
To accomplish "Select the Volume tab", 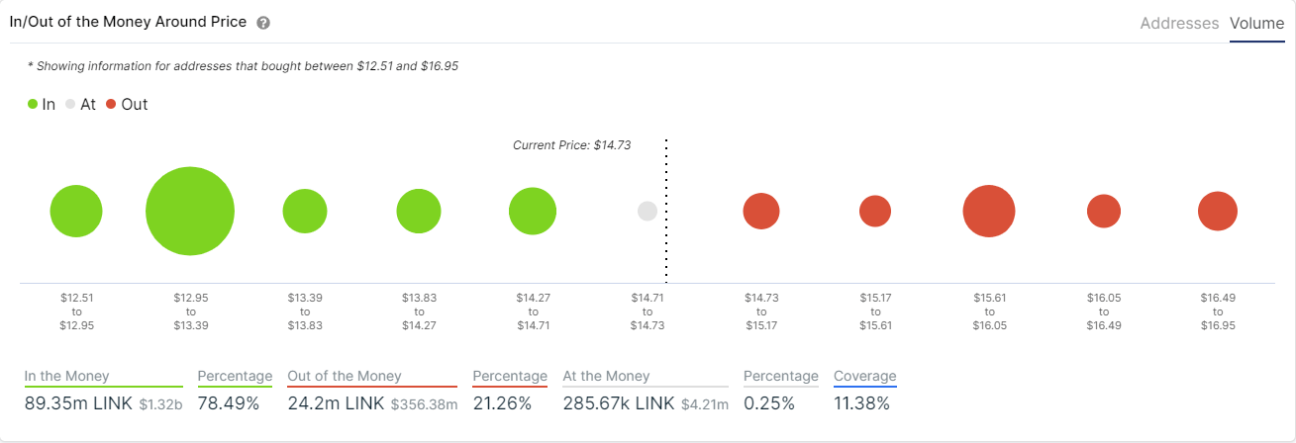I will tap(1256, 23).
